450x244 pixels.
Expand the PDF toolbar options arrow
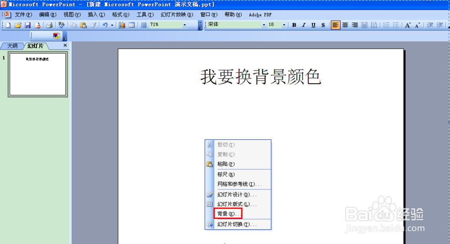pyautogui.click(x=65, y=36)
